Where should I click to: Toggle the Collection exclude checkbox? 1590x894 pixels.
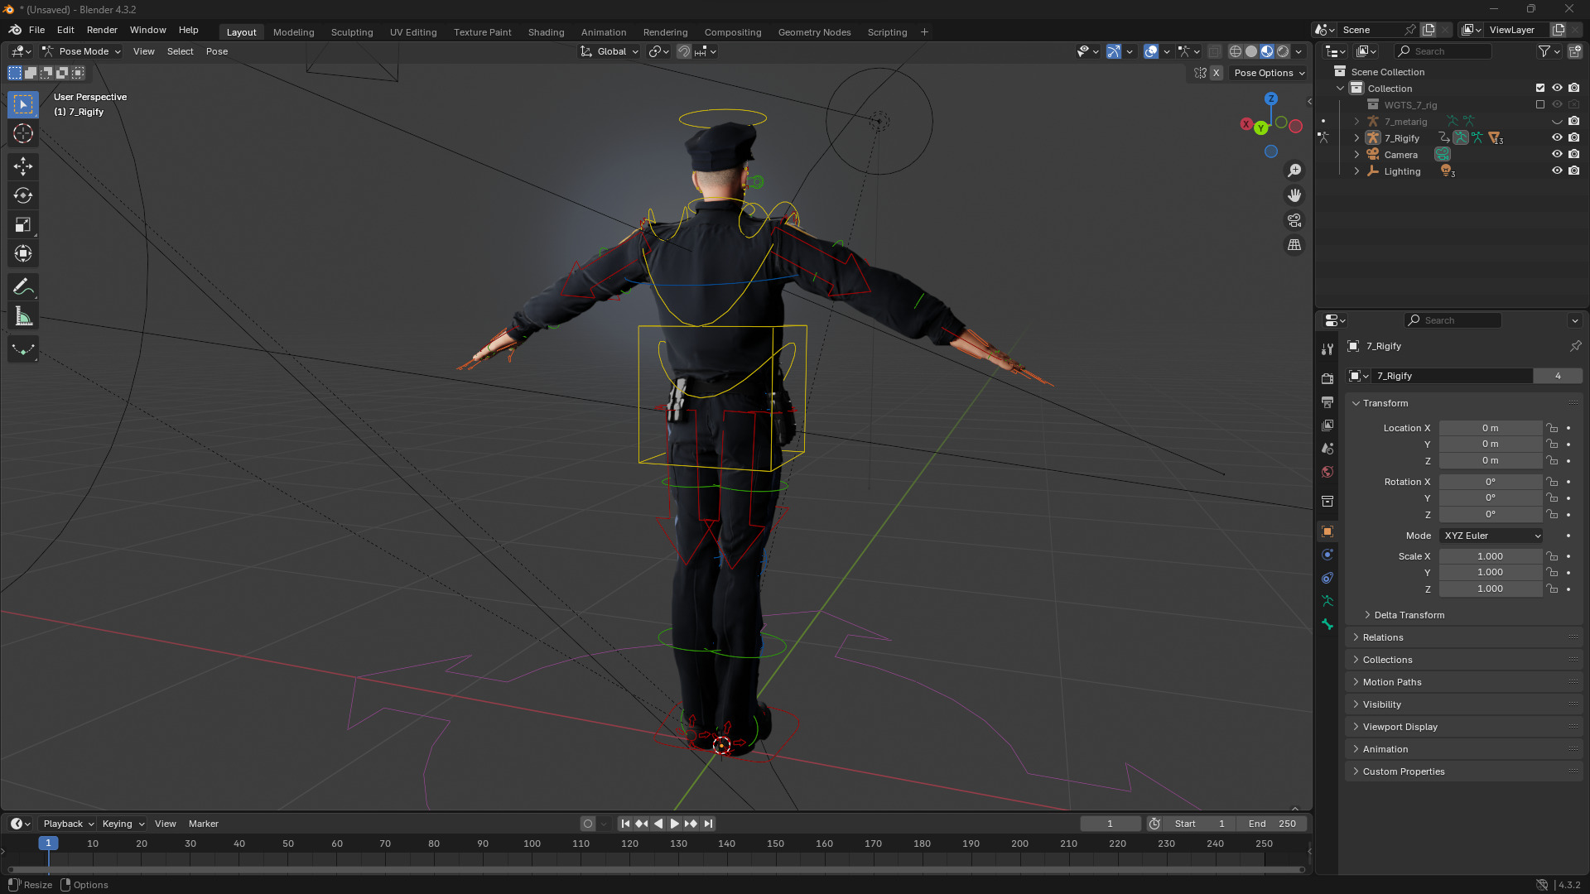(x=1540, y=88)
